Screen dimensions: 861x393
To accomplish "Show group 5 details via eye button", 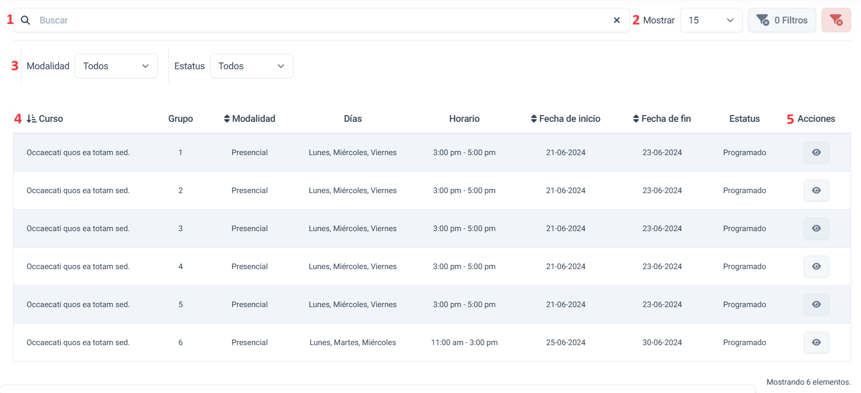I will (x=816, y=305).
